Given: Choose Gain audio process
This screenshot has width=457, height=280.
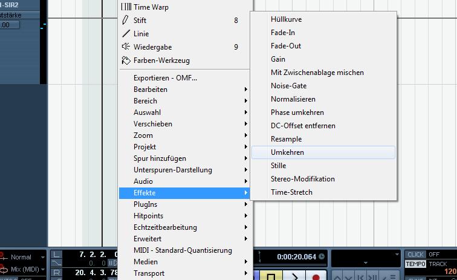Looking at the screenshot, I should point(323,59).
